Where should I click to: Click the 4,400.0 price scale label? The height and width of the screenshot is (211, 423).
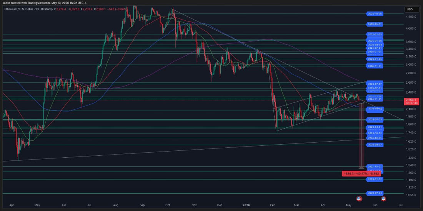point(411,16)
